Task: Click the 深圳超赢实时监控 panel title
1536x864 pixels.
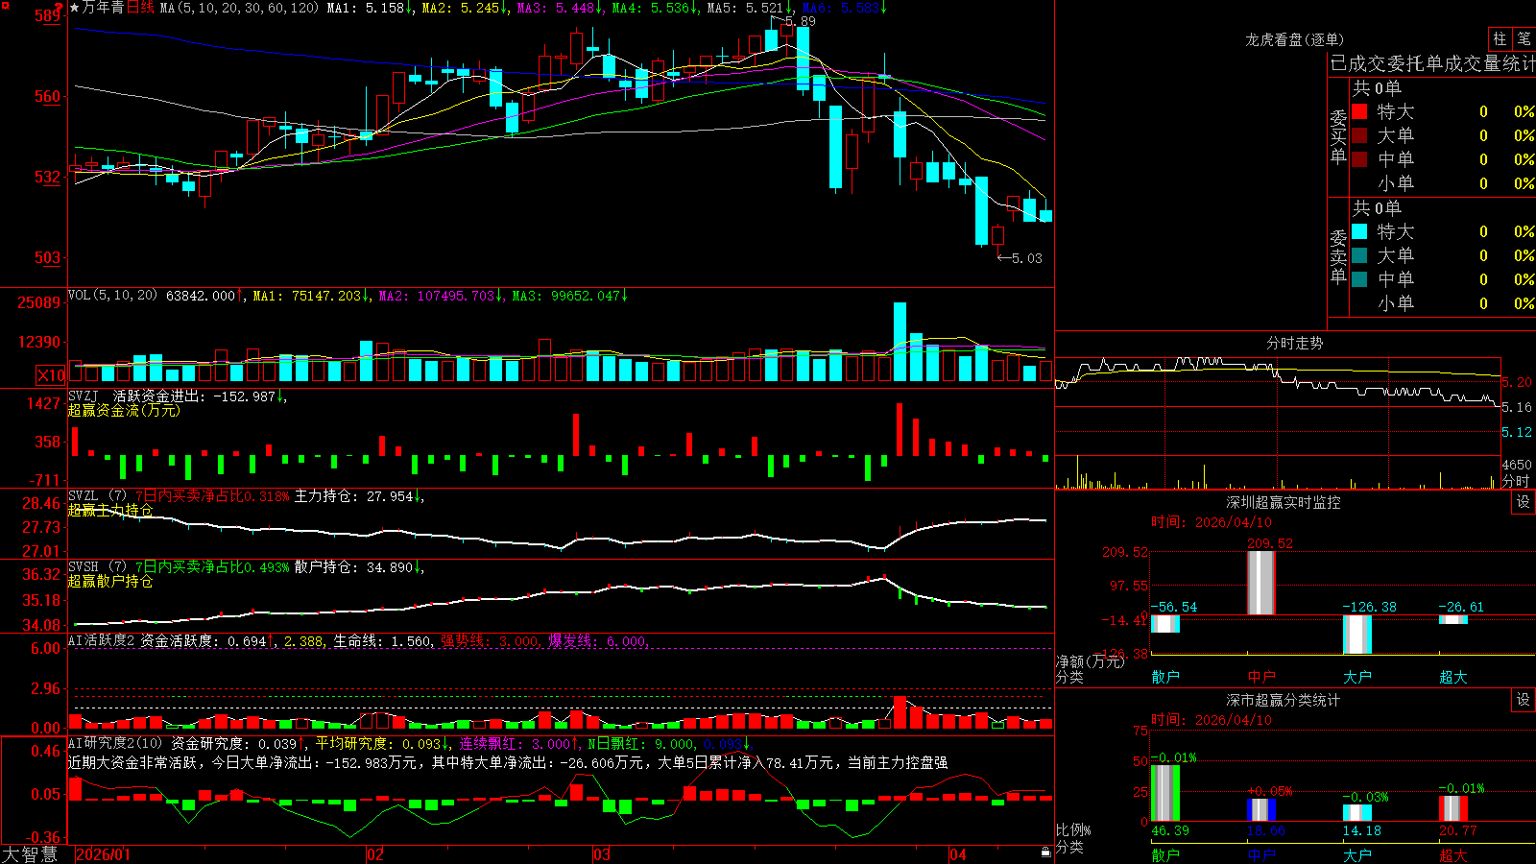Action: (x=1283, y=502)
